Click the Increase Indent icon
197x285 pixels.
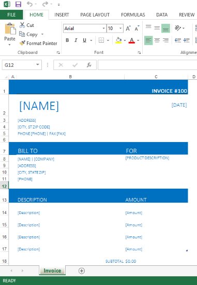[186, 40]
